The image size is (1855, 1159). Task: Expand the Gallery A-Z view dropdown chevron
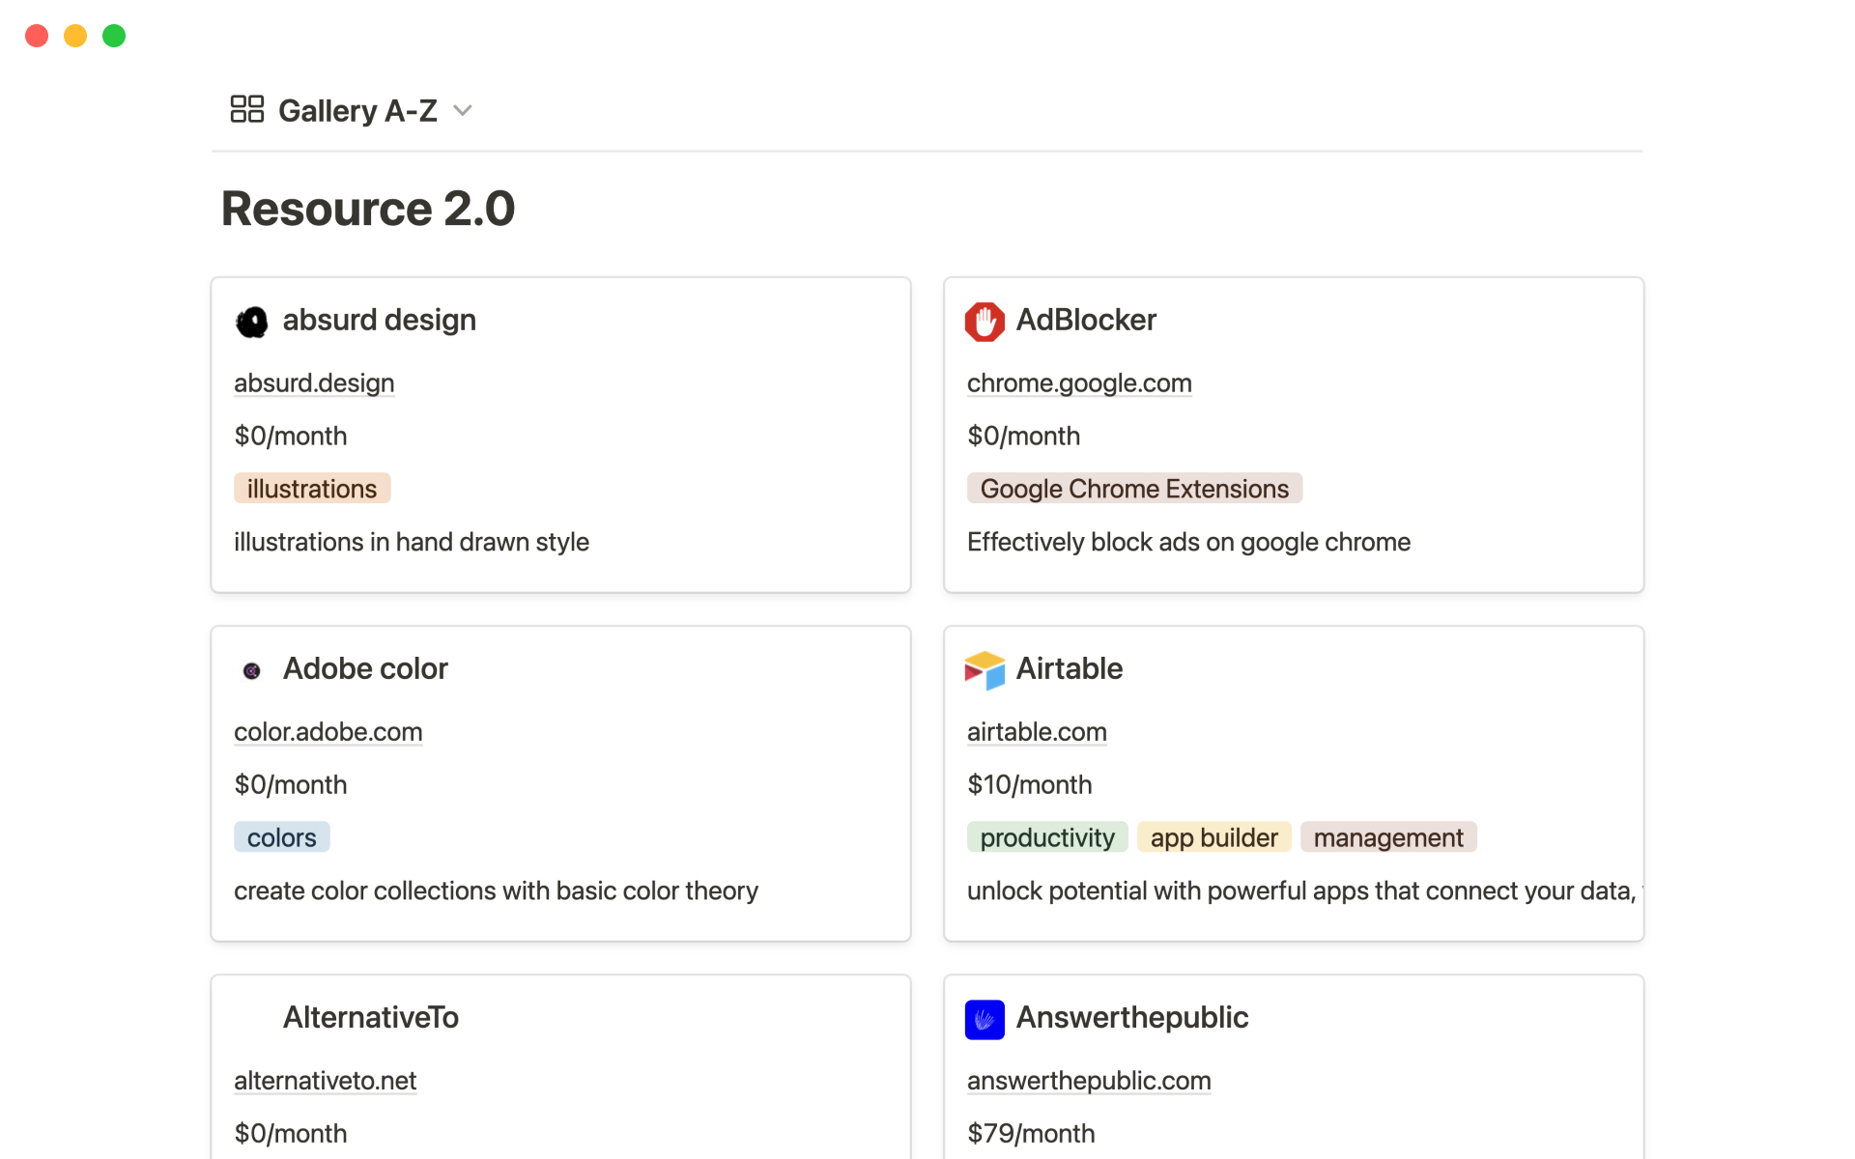pos(463,110)
